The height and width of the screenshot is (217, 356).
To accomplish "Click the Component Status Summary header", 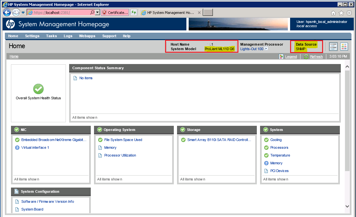I will tap(205, 68).
